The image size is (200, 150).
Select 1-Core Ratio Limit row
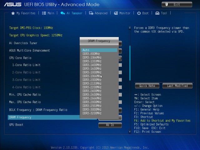[26, 65]
